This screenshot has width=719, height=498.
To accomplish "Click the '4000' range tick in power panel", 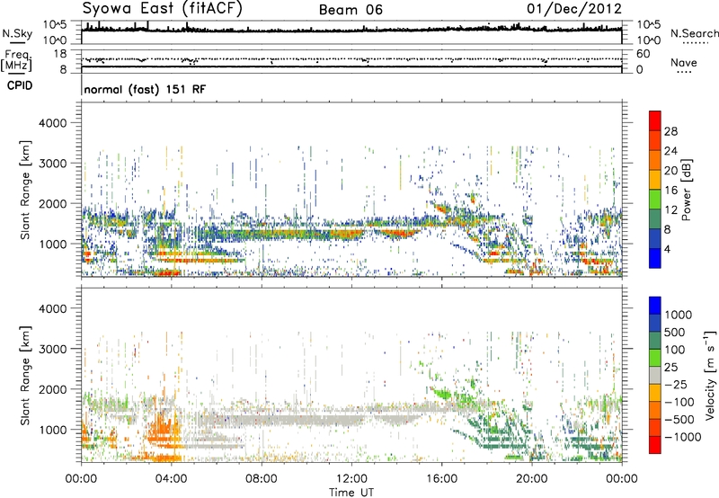I will pyautogui.click(x=52, y=123).
